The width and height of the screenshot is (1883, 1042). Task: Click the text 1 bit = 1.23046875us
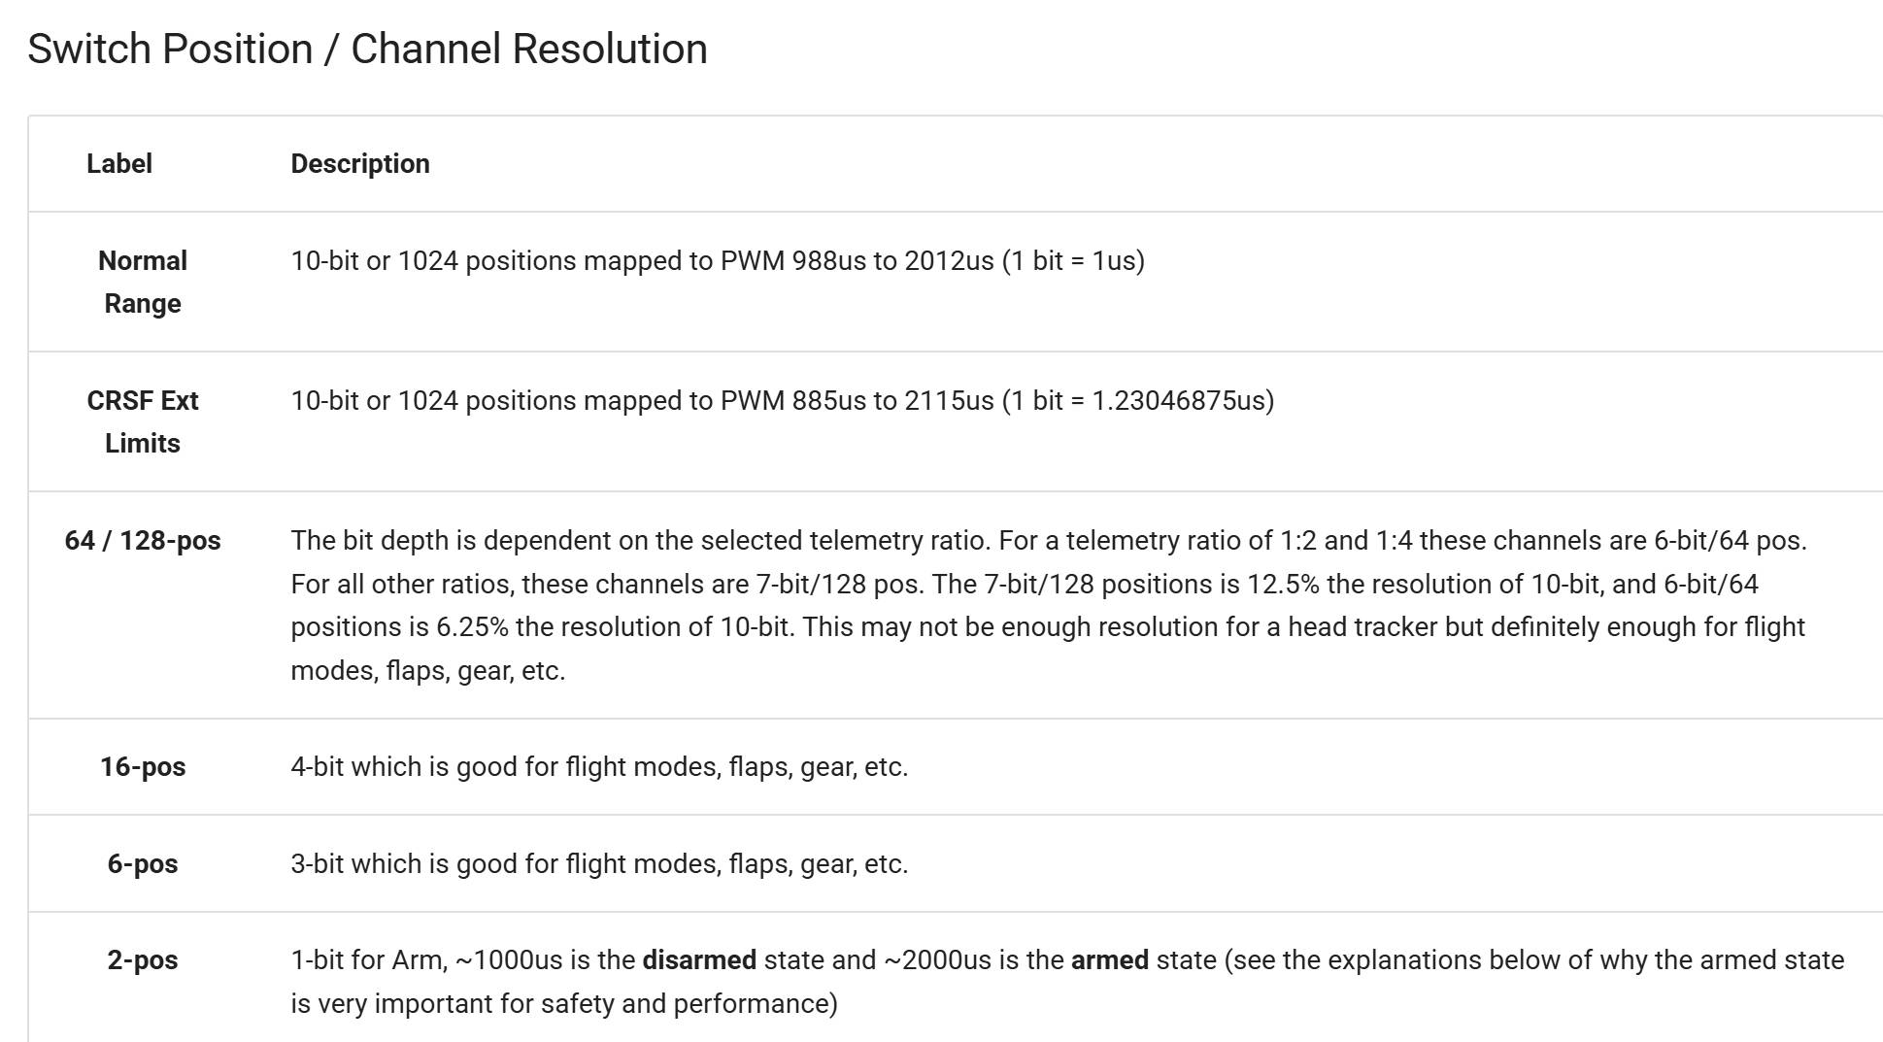[x=1138, y=400]
